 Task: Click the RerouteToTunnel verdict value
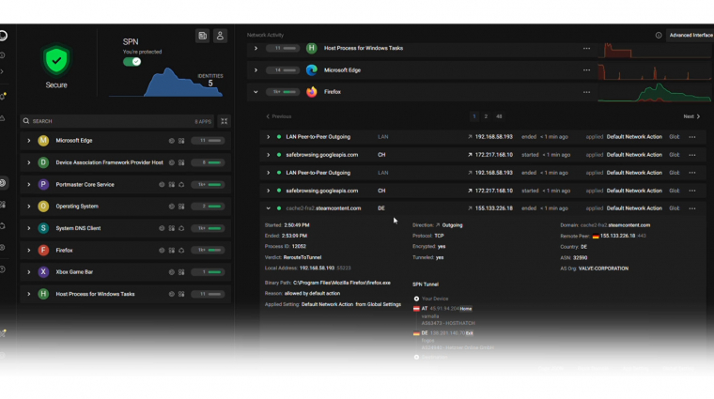point(303,257)
